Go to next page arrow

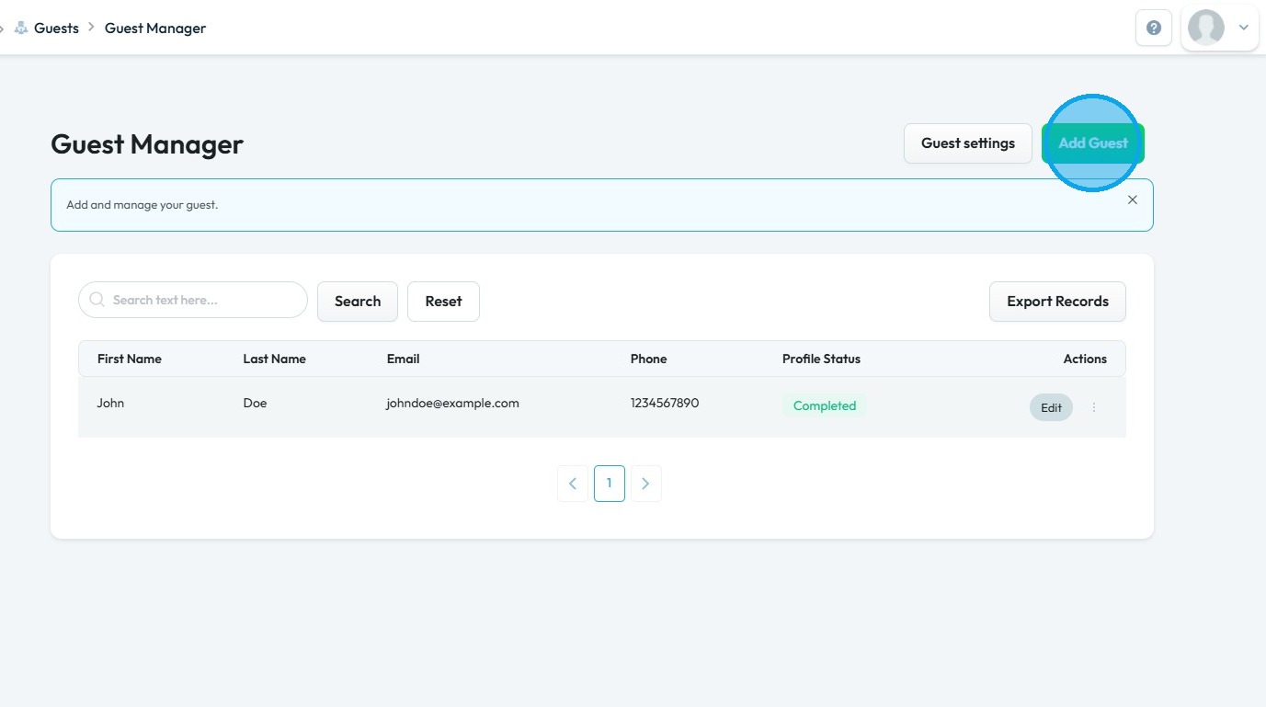click(x=645, y=484)
